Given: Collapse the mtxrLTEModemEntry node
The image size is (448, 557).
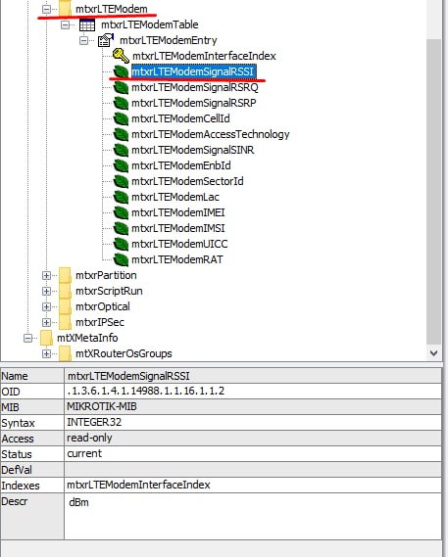Looking at the screenshot, I should [83, 40].
